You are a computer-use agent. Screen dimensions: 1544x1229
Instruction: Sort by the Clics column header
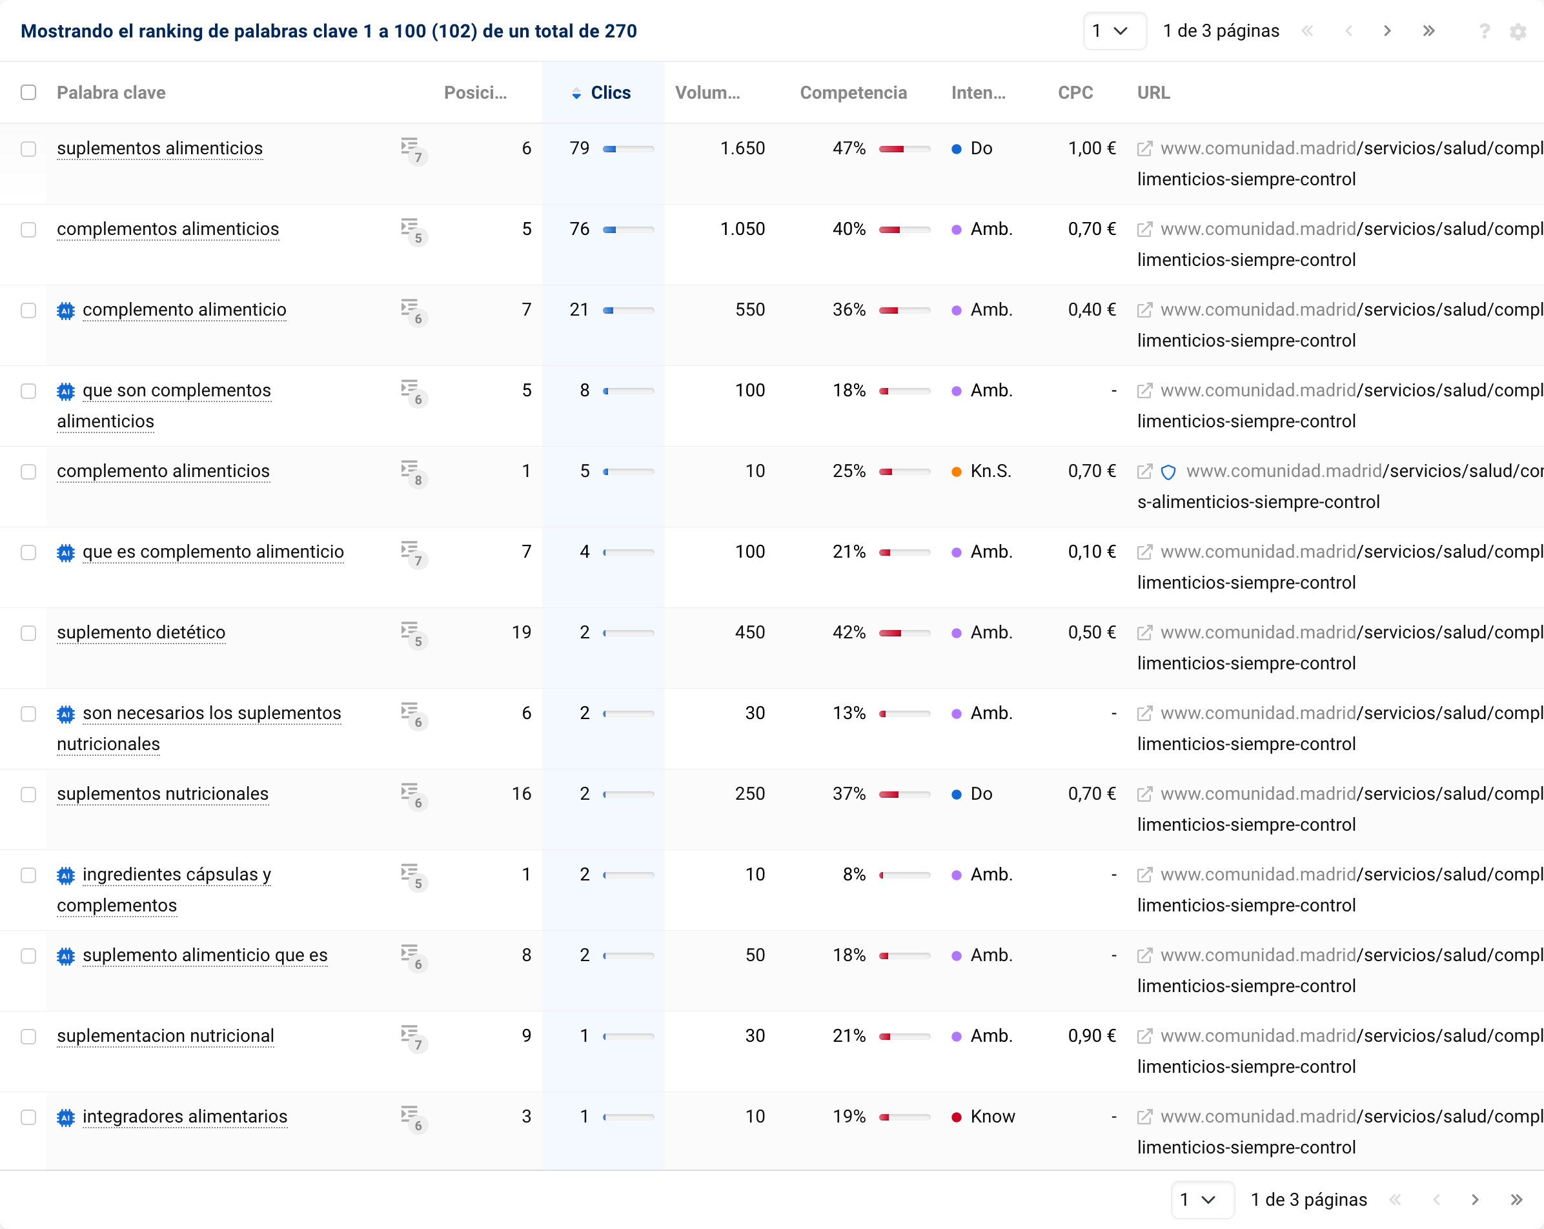(609, 92)
